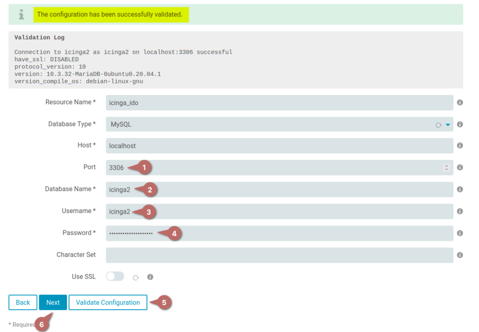Click the info icon next to Character Set

pos(459,255)
